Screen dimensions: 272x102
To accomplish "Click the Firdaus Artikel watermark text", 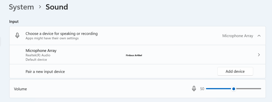I will tap(134, 55).
